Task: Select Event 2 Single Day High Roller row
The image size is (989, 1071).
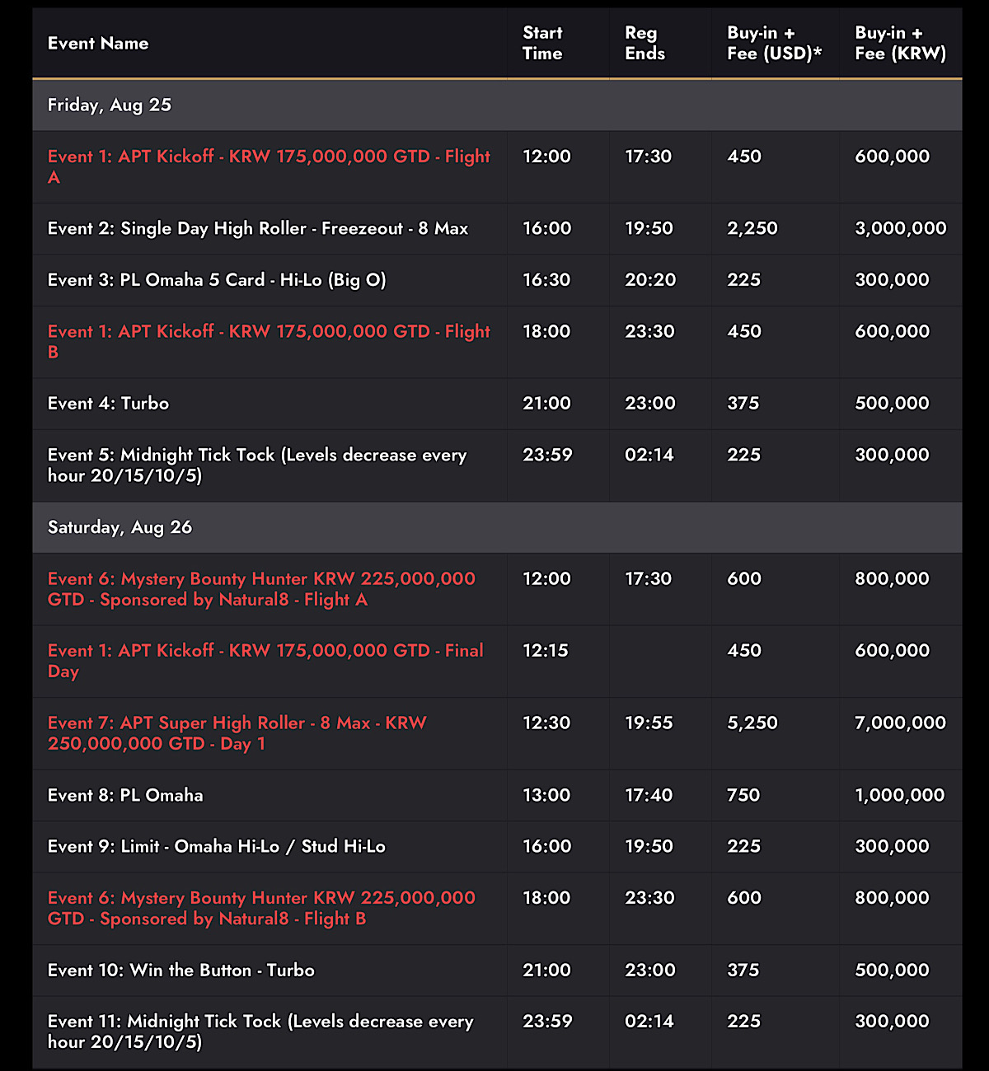Action: [x=497, y=229]
